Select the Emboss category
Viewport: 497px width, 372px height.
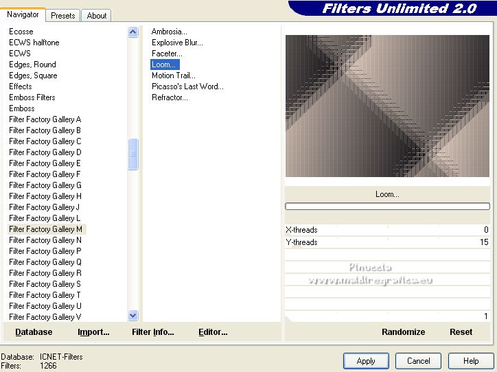click(21, 108)
